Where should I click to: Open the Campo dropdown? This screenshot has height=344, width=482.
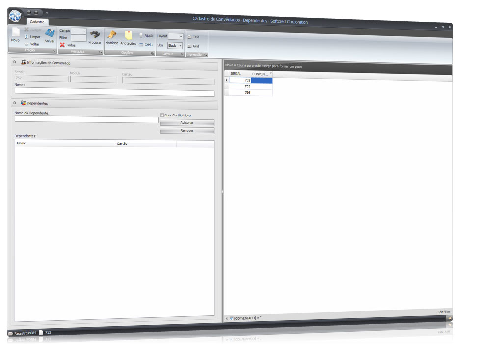point(84,31)
